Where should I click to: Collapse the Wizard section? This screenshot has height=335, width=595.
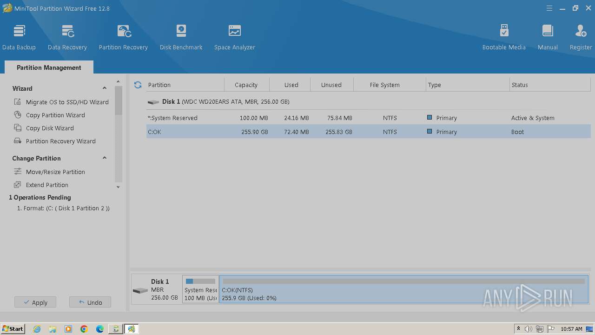[x=105, y=88]
